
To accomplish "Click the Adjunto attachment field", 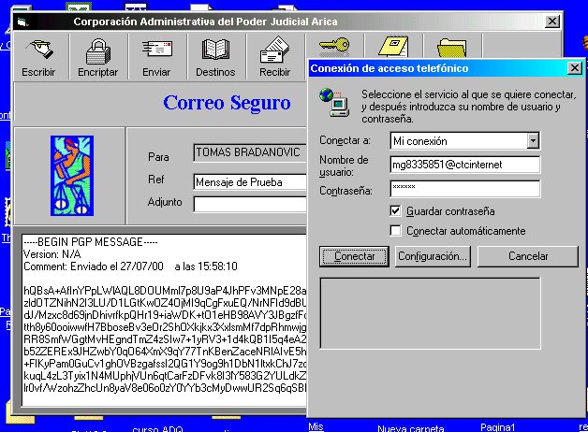I will [250, 204].
